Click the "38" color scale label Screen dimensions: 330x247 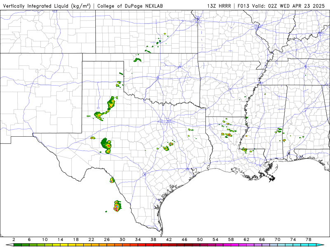pyautogui.click(x=153, y=240)
